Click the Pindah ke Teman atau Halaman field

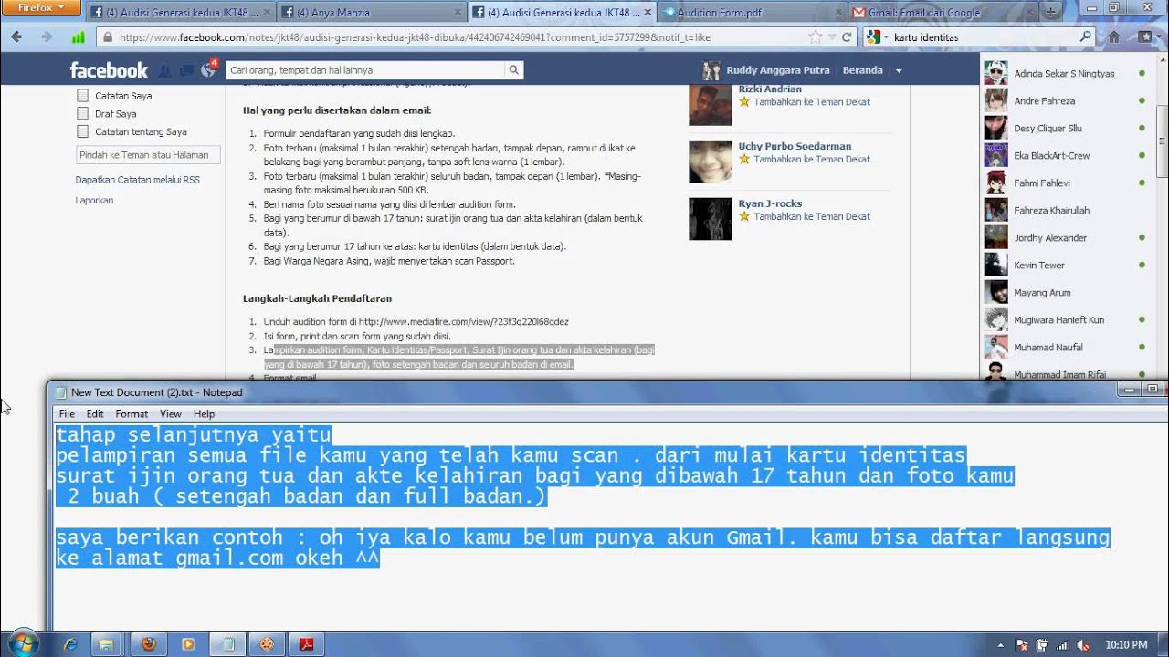148,155
